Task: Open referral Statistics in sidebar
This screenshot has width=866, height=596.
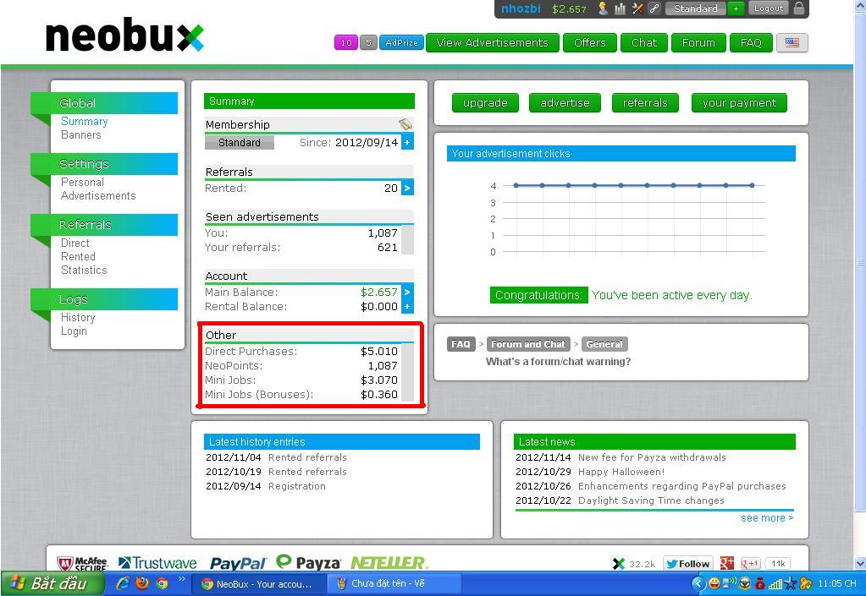Action: (84, 271)
